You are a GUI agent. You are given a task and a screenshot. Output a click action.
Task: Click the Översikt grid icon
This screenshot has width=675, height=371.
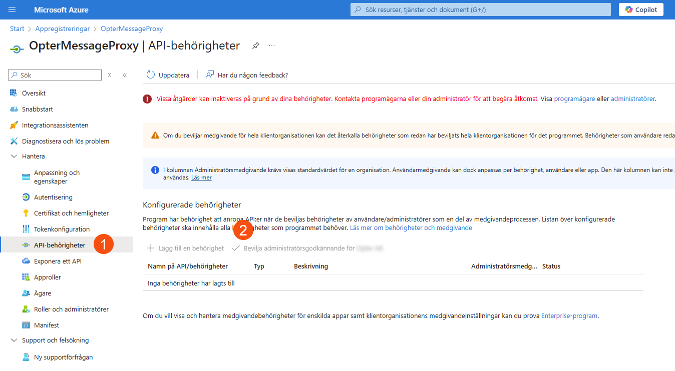click(14, 93)
